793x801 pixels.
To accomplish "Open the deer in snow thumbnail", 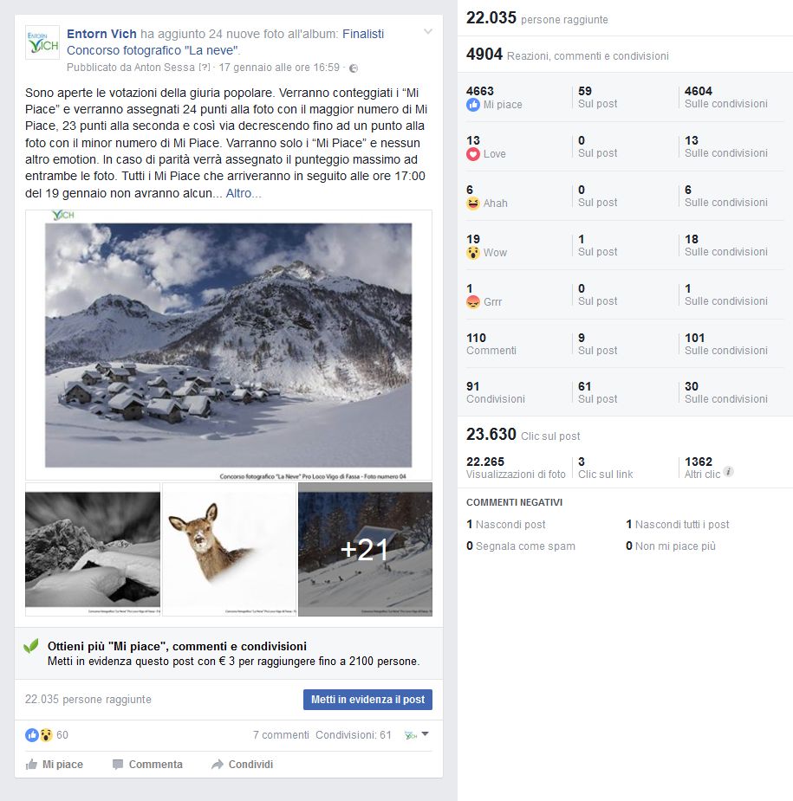I will pos(229,549).
